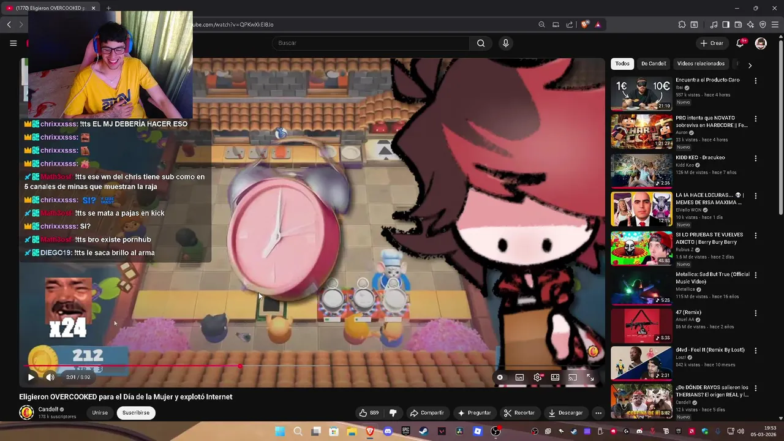Mute the video volume speaker icon
784x441 pixels.
pos(50,377)
